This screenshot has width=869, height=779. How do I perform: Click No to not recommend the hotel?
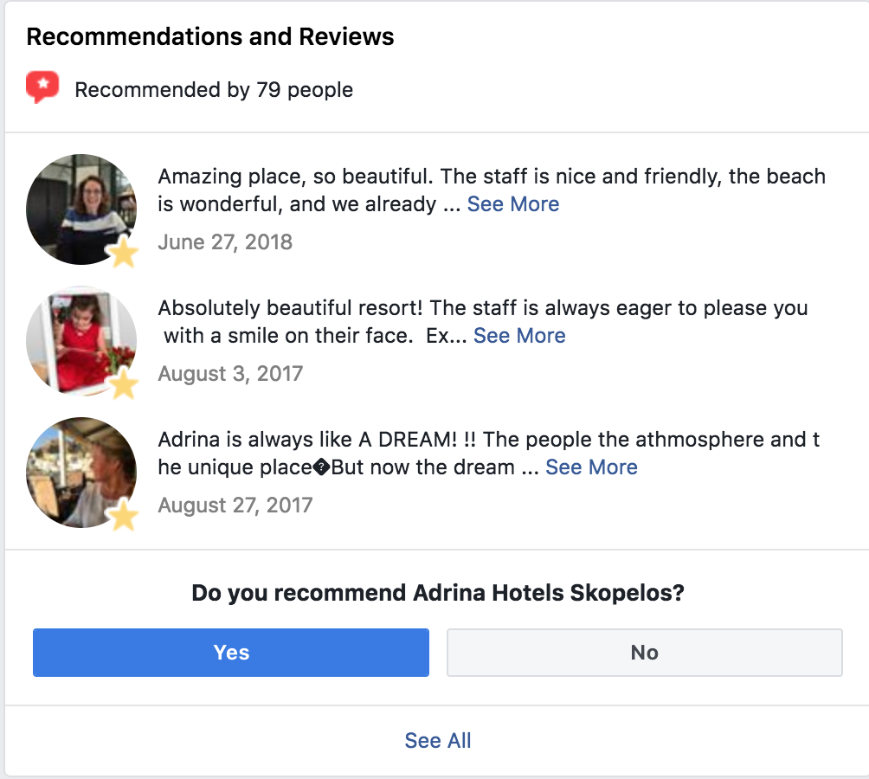tap(644, 653)
